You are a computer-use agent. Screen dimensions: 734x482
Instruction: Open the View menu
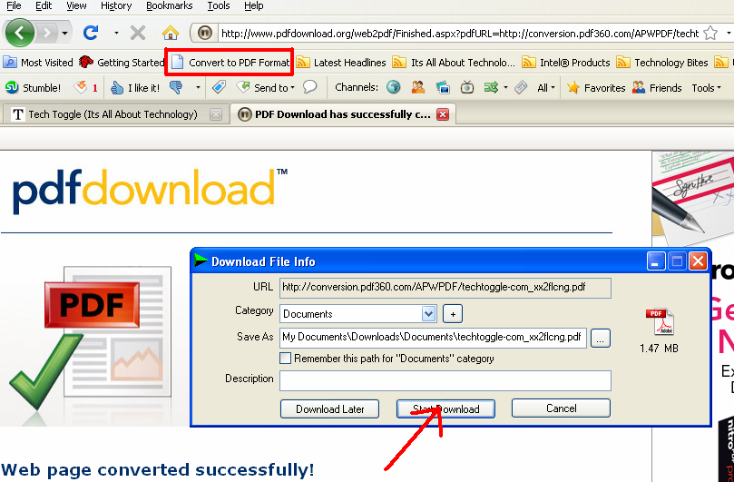tap(76, 5)
